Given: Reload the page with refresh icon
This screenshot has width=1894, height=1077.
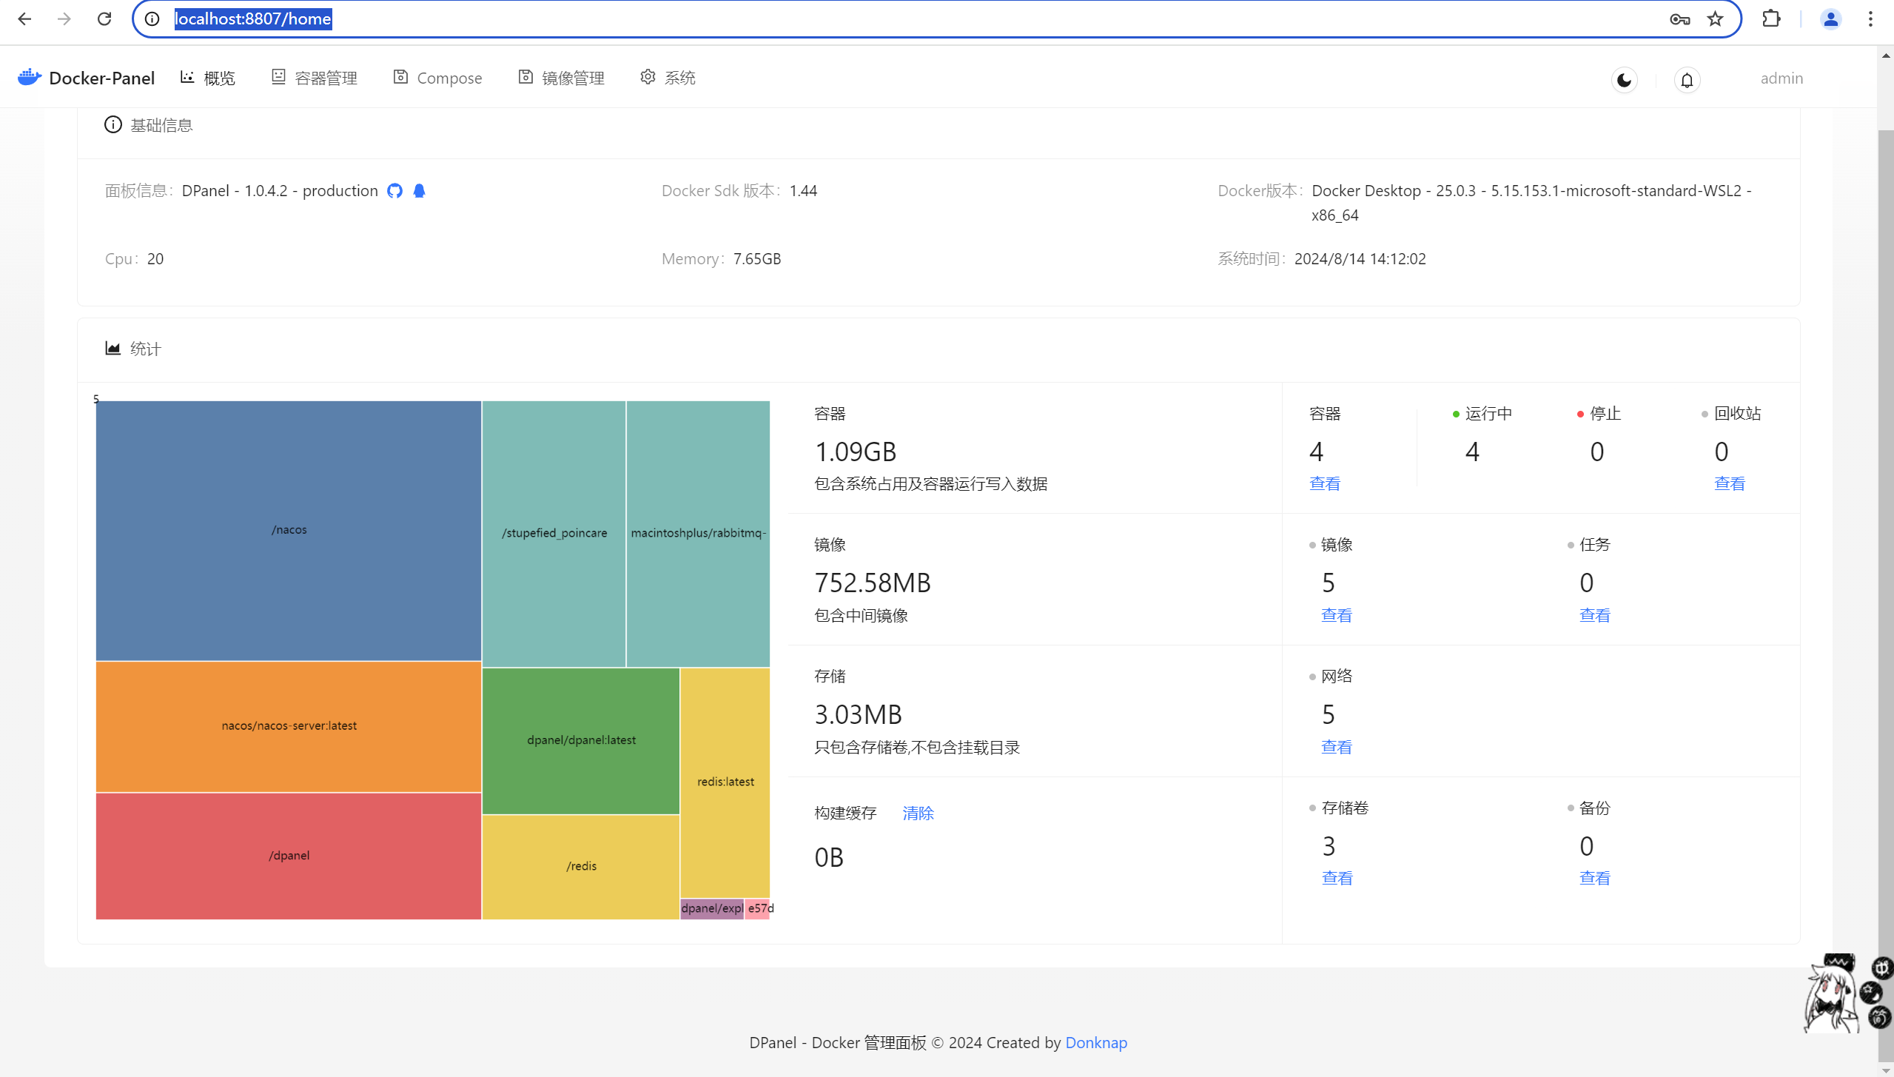Looking at the screenshot, I should pyautogui.click(x=104, y=19).
